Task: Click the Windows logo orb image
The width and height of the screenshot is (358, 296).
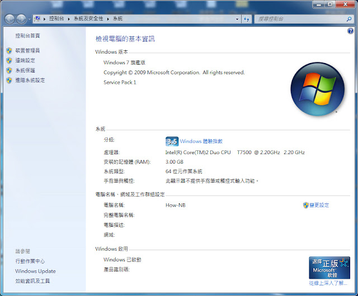Action: coord(317,89)
